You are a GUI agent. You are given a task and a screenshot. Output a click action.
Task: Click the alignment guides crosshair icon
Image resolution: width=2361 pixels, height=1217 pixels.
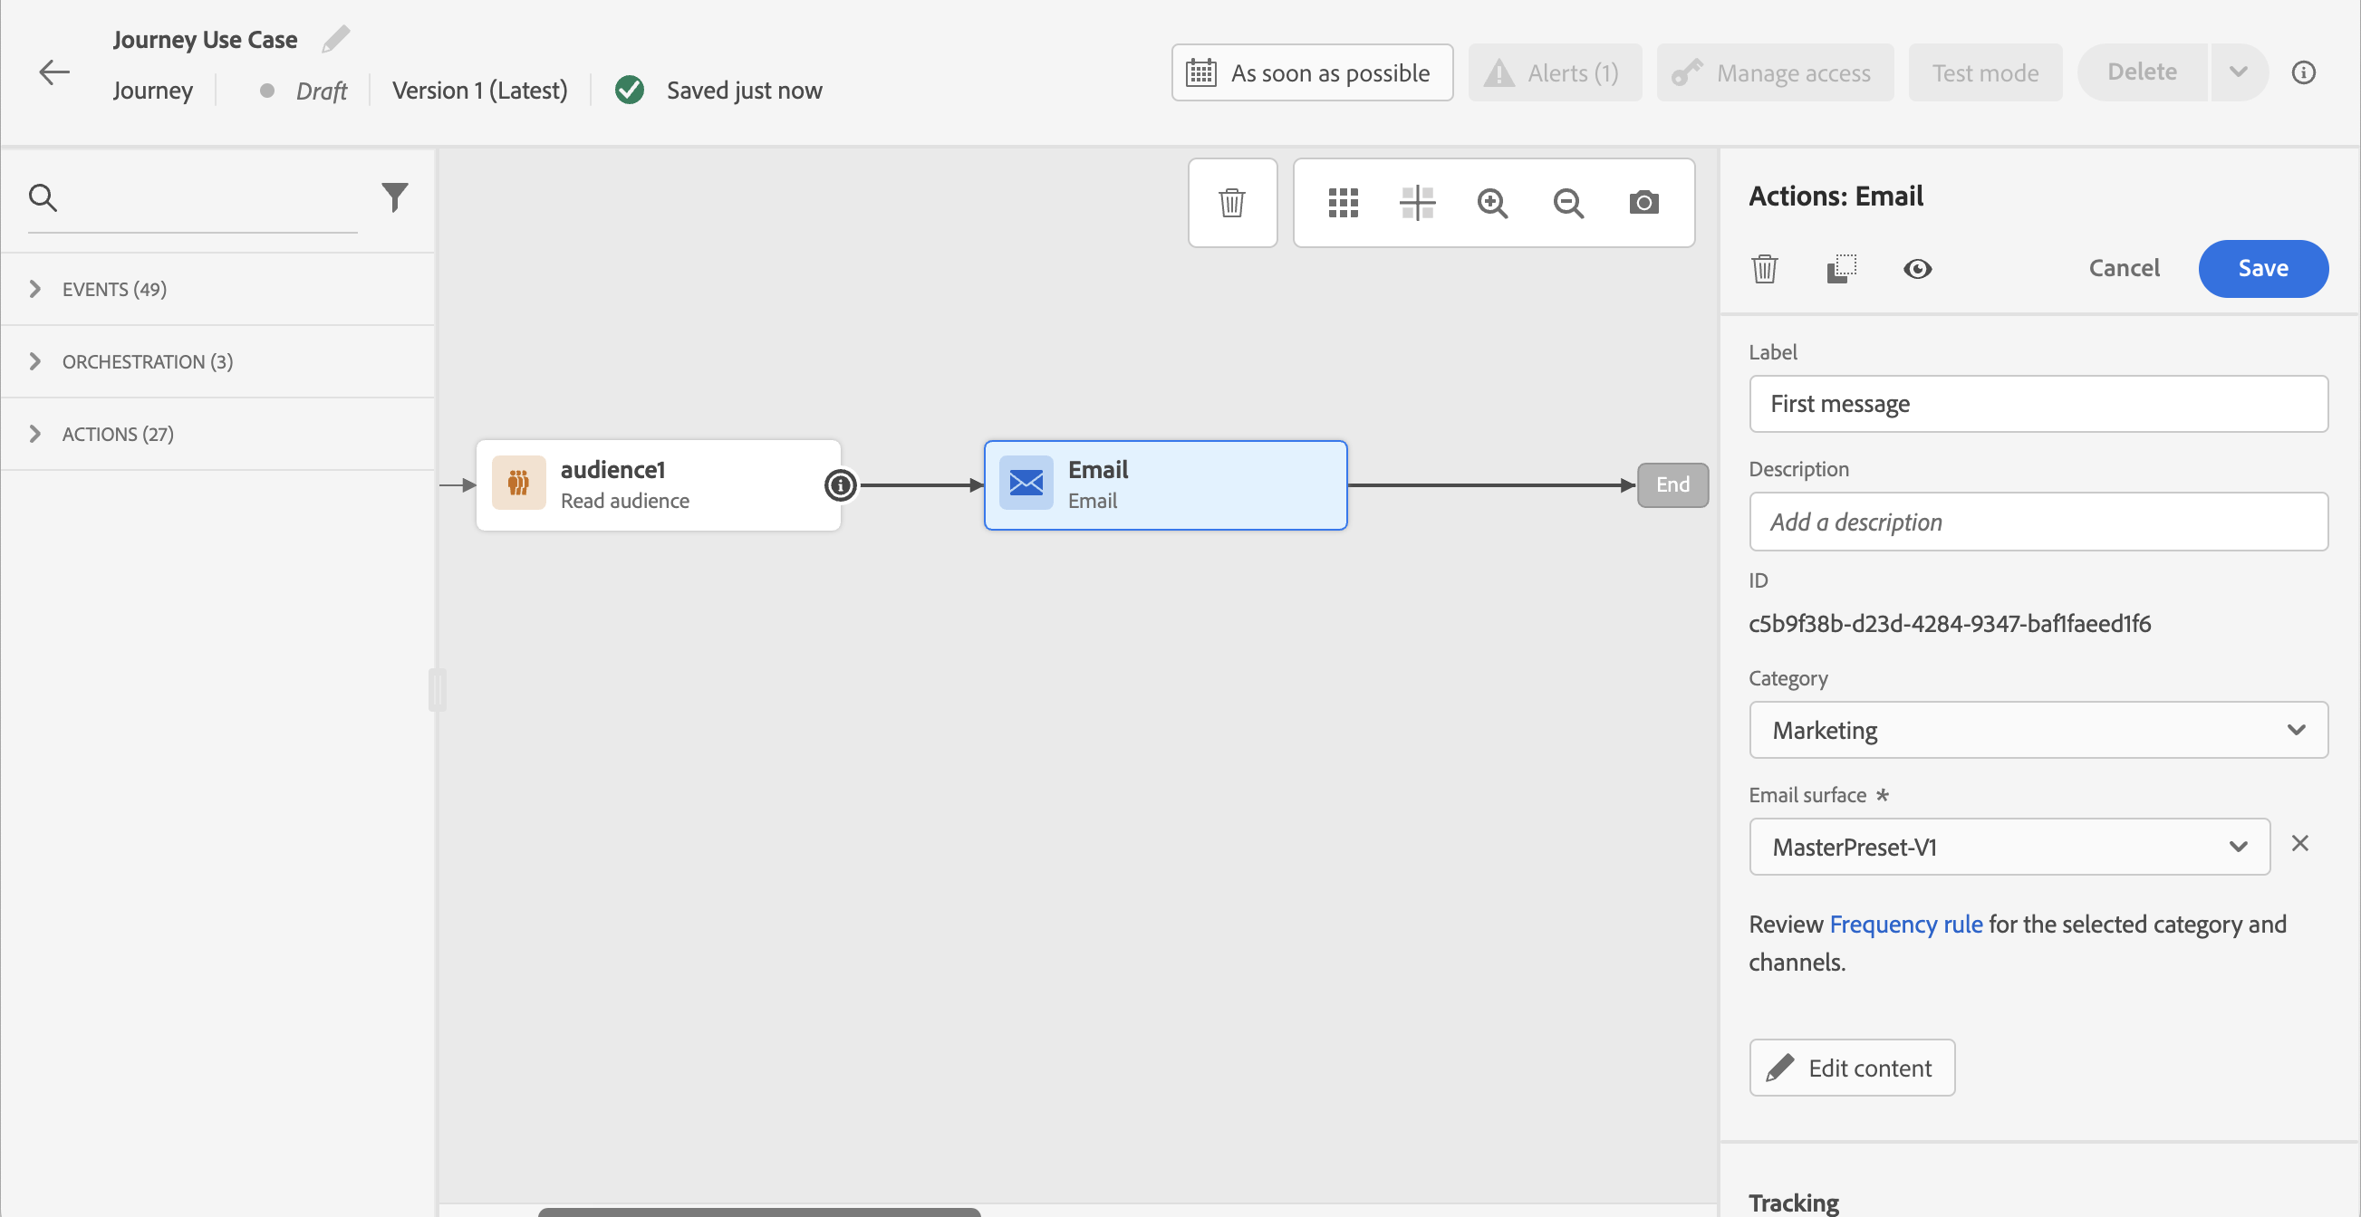(x=1417, y=202)
